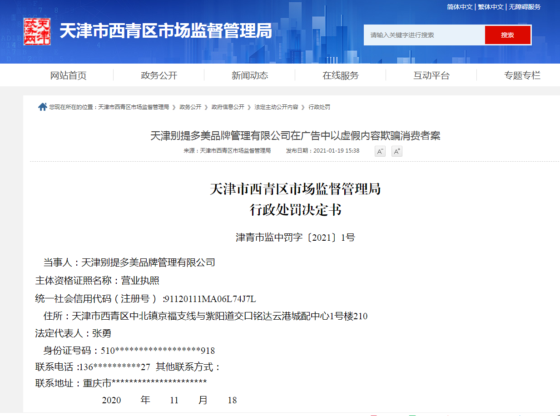Click 法定主动公开内容 breadcrumb link

click(x=276, y=107)
